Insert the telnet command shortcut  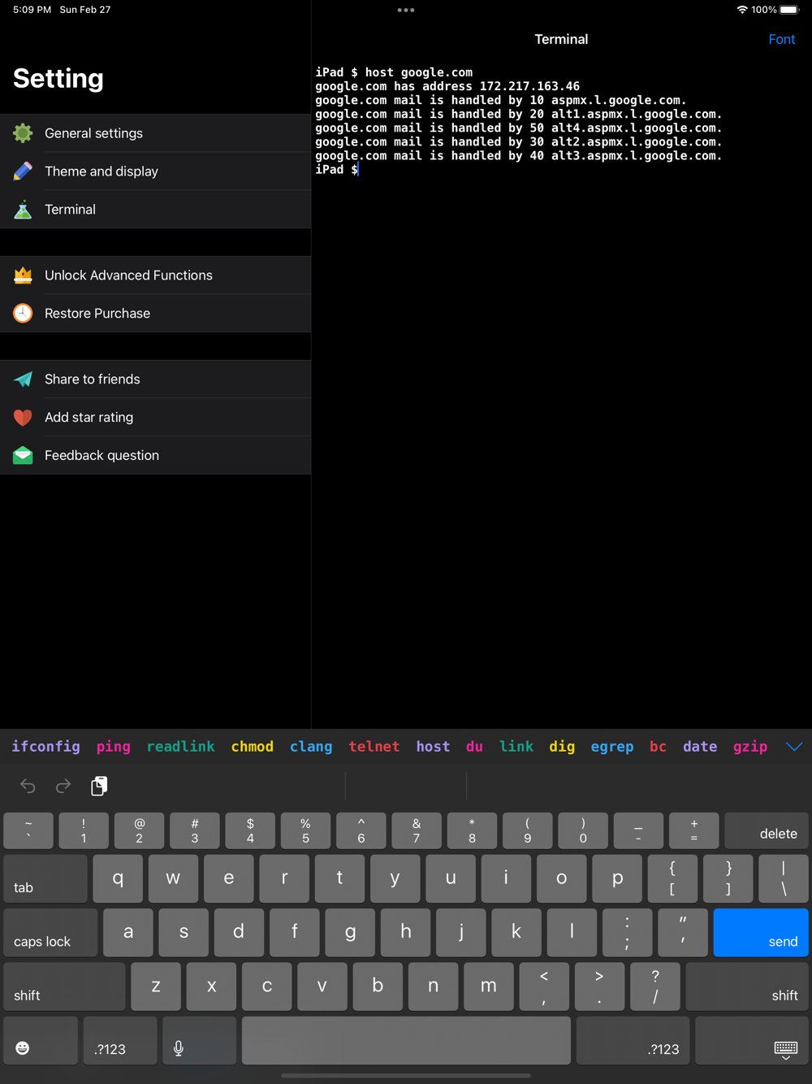point(374,746)
